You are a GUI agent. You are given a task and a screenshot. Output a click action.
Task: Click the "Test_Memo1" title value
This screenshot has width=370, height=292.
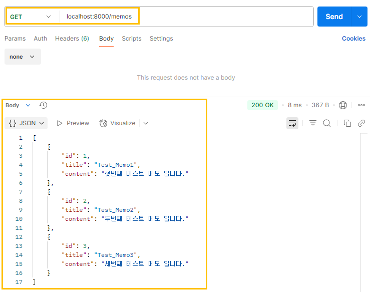click(115, 165)
